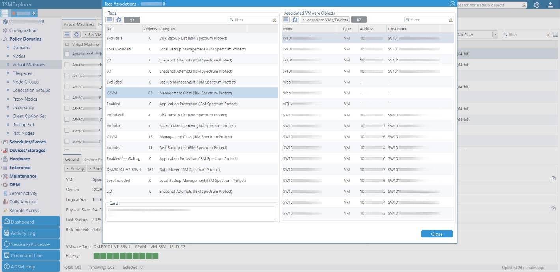Open Configuration in the sidebar
Viewport: 560px width, 272px height.
coord(23,30)
